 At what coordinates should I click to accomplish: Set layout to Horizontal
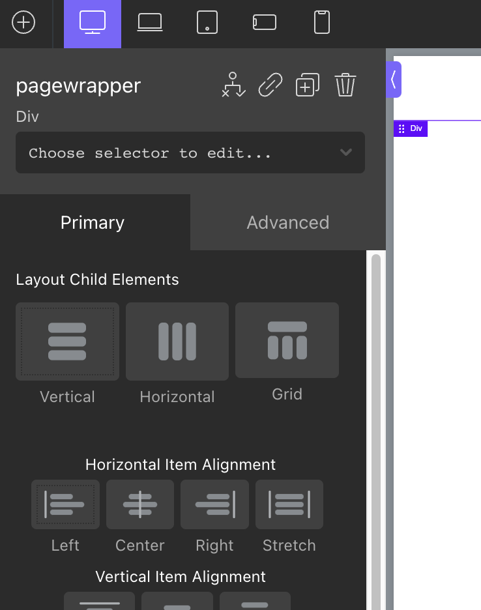(x=177, y=341)
